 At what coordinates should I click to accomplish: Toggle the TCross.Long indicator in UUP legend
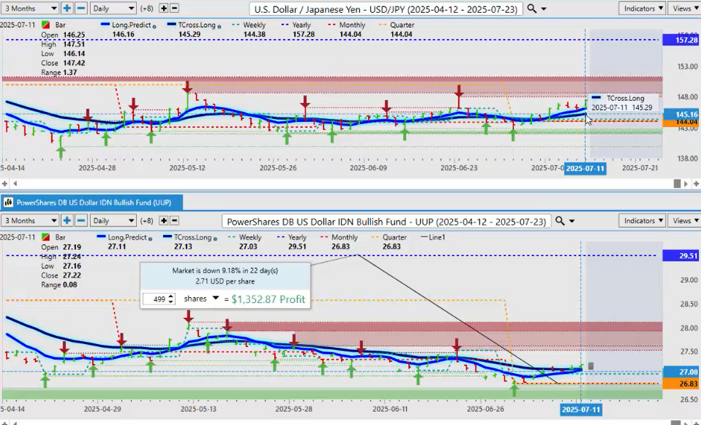click(x=189, y=237)
